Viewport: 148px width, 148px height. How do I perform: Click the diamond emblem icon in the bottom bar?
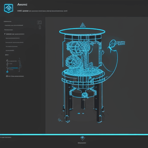click(x=82, y=138)
